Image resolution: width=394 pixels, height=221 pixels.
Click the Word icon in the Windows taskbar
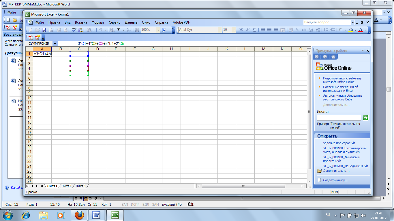pos(97,215)
